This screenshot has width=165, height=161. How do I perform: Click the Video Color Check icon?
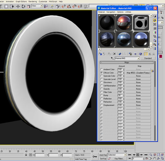pyautogui.click(x=154, y=32)
